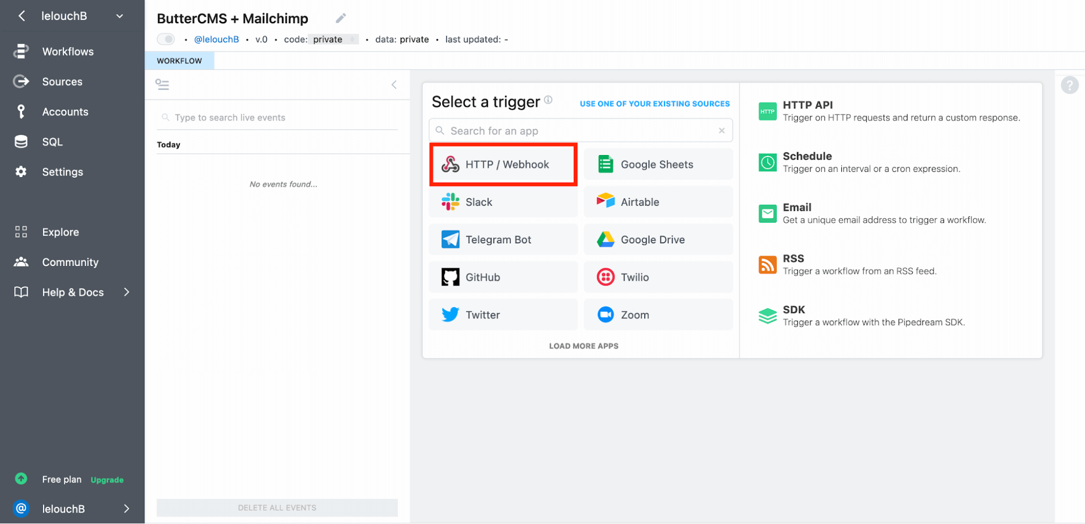Collapse the events panel with chevron

tap(394, 85)
